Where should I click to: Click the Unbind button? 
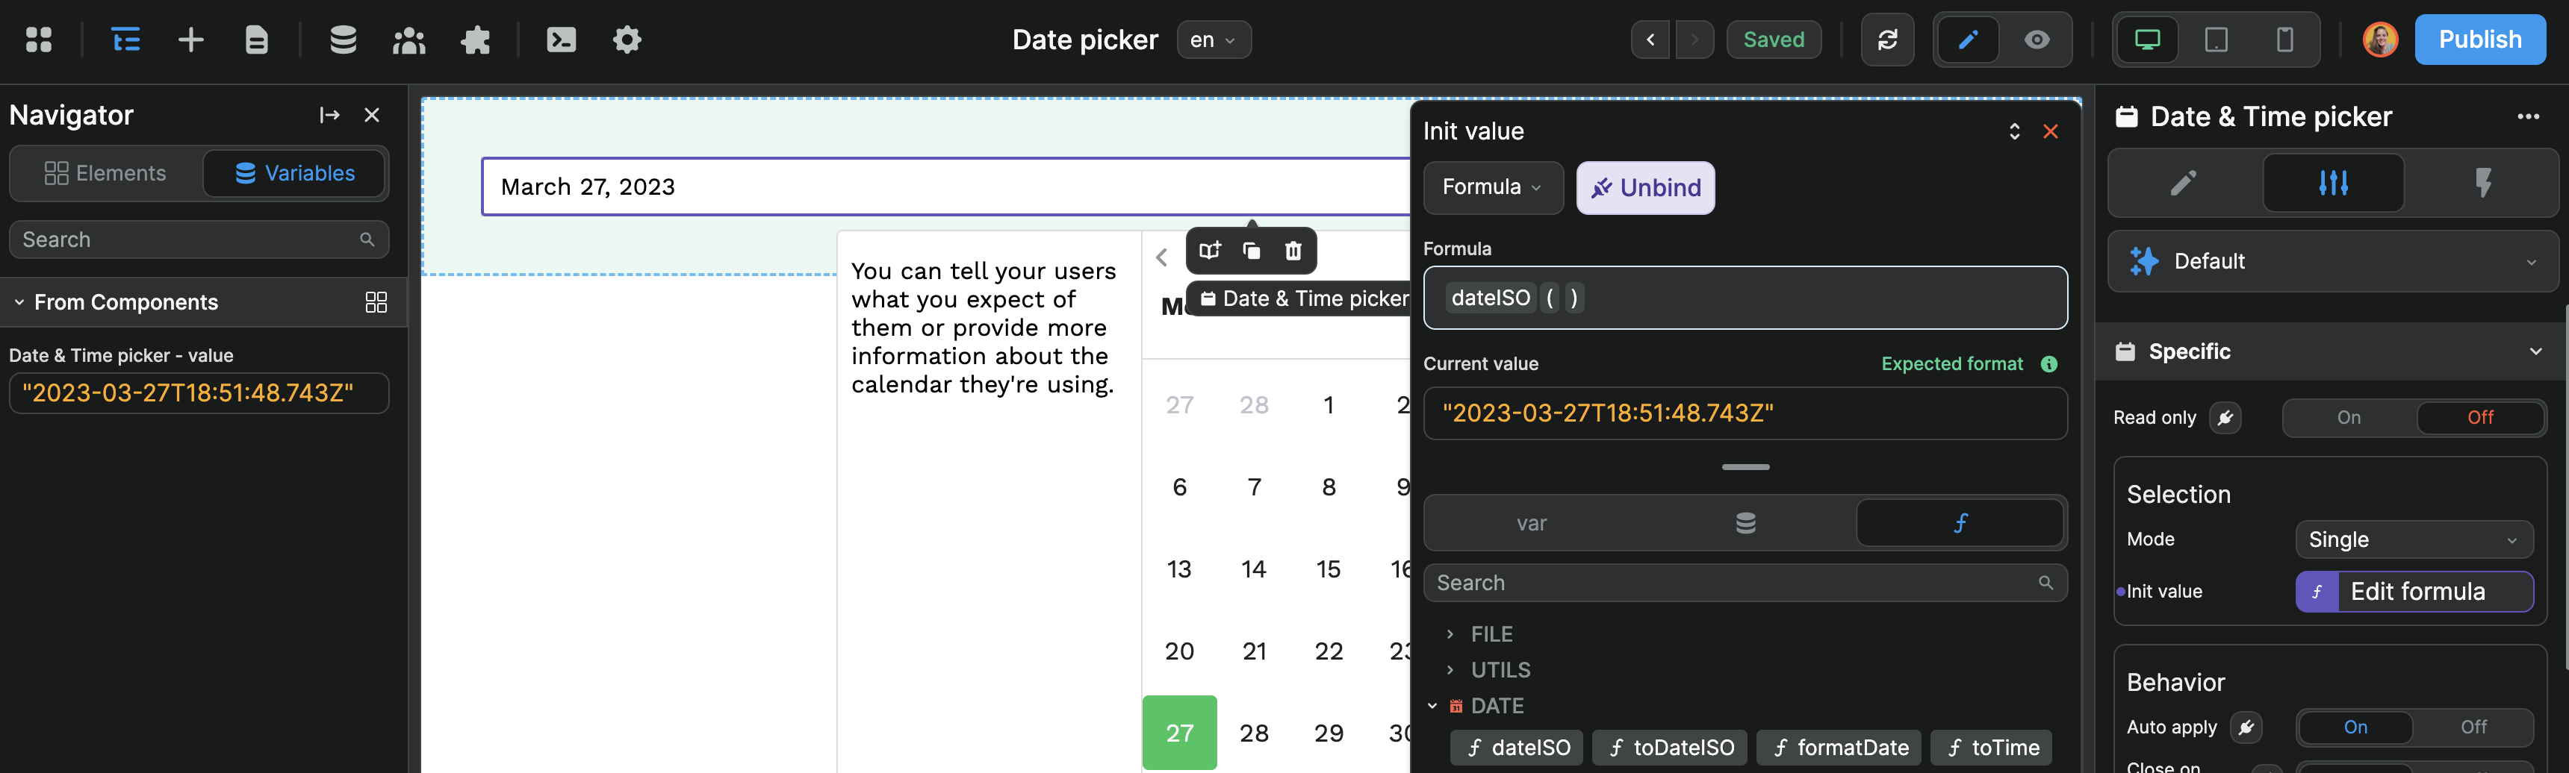click(1644, 187)
